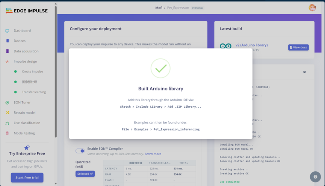
Task: Open v2 (Arduino library) build link
Action: pyautogui.click(x=251, y=45)
